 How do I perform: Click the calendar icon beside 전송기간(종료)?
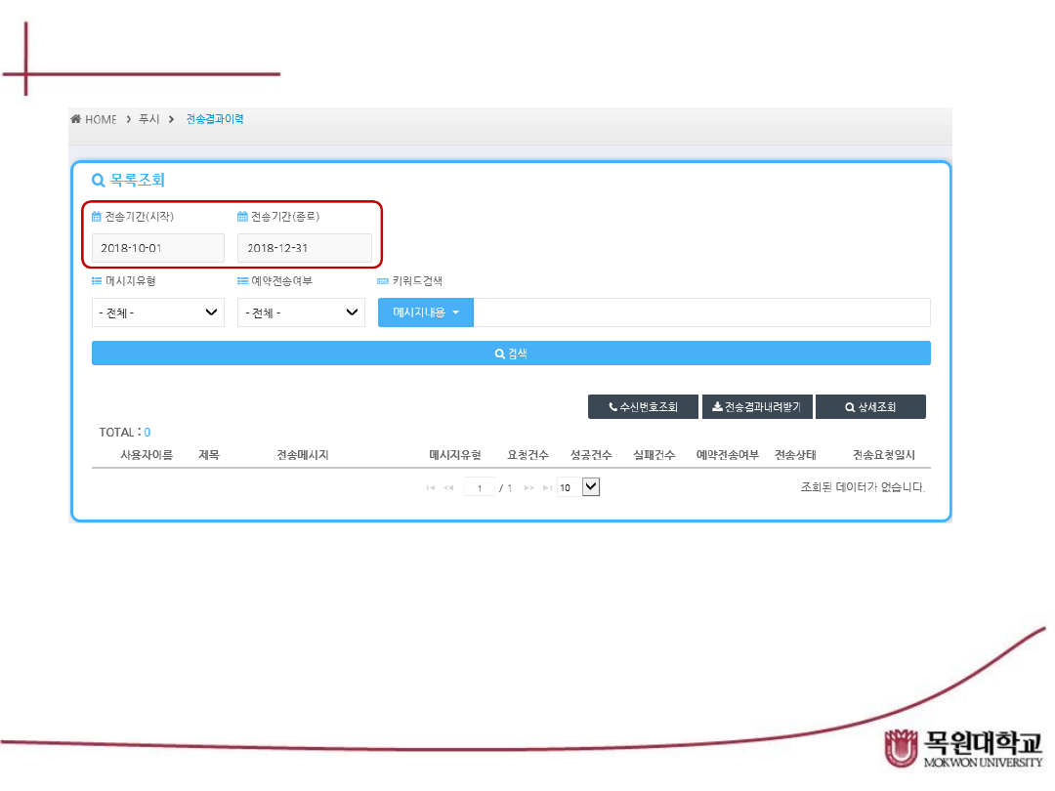pos(242,217)
